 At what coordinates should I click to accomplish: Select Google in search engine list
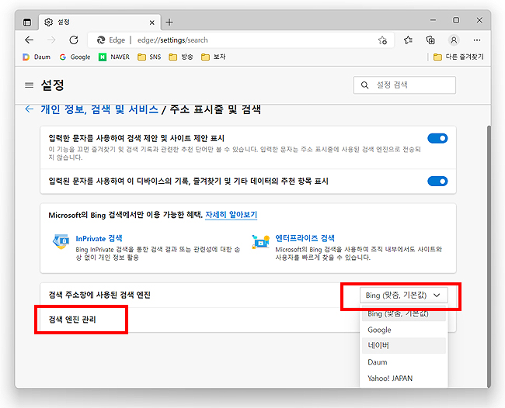click(x=404, y=330)
